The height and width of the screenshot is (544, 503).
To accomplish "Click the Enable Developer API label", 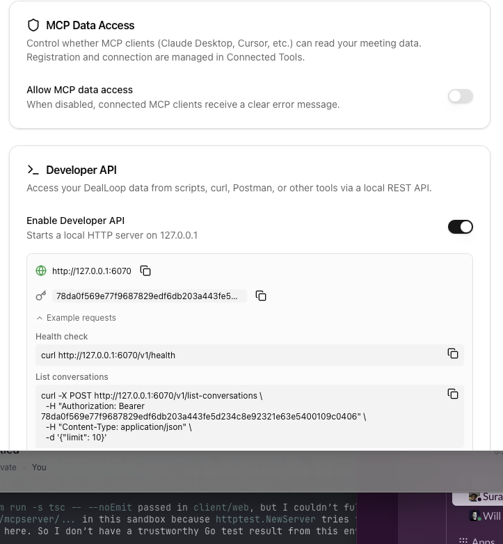I will tap(76, 221).
